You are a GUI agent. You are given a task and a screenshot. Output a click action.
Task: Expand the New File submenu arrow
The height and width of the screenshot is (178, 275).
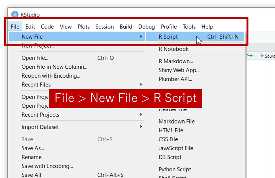[141, 37]
